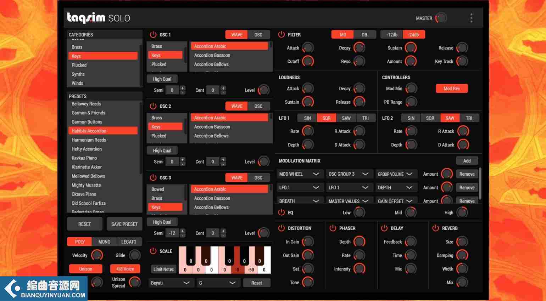Toggle High Qual for OSC 3
This screenshot has width=546, height=301.
click(162, 222)
